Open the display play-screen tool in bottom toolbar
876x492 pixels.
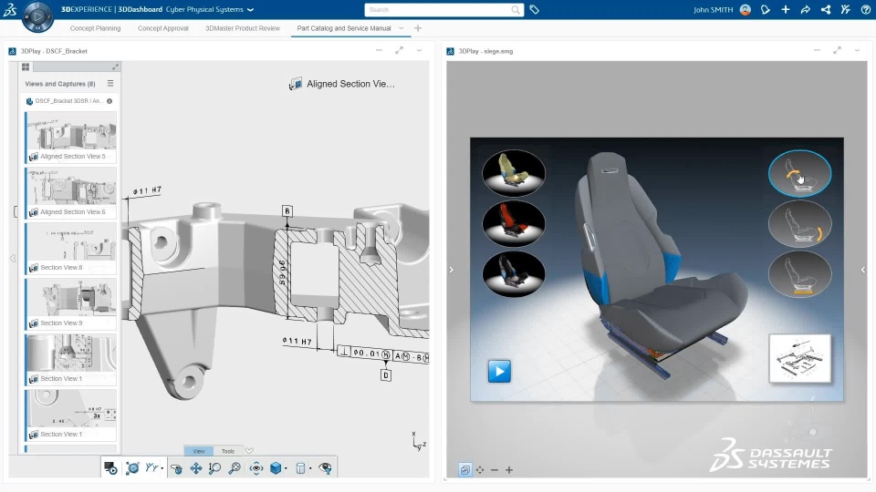[x=110, y=468]
